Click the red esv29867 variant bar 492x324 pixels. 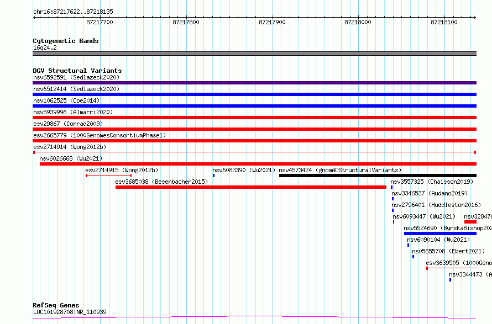pos(254,129)
